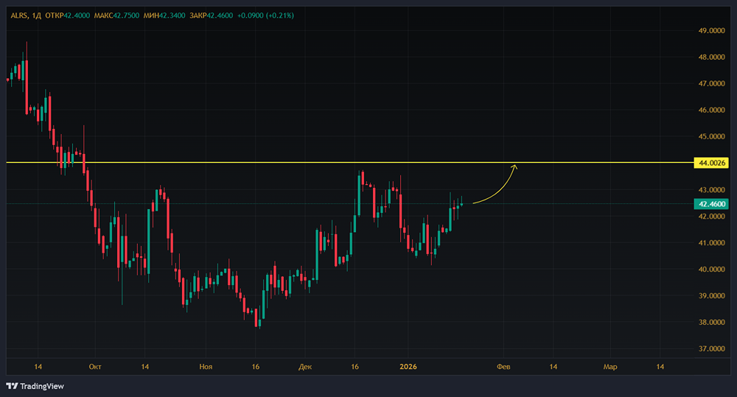This screenshot has width=737, height=397.
Task: Click the Окт label on time axis
Action: tap(95, 367)
